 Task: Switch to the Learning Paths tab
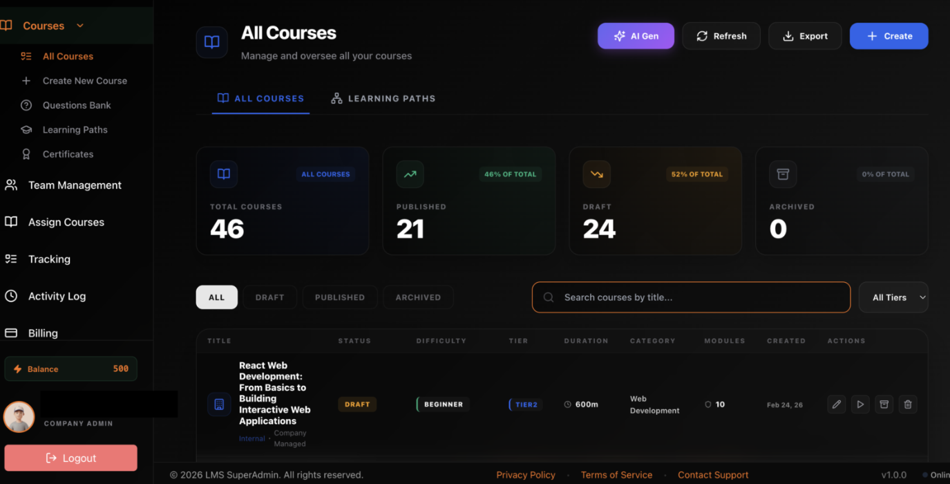pos(383,98)
